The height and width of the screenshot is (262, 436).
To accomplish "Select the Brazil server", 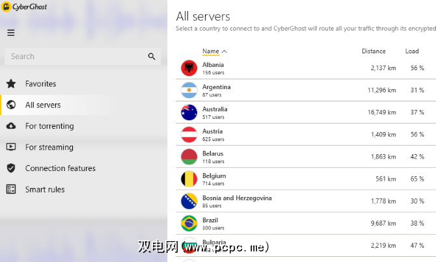I will click(306, 224).
